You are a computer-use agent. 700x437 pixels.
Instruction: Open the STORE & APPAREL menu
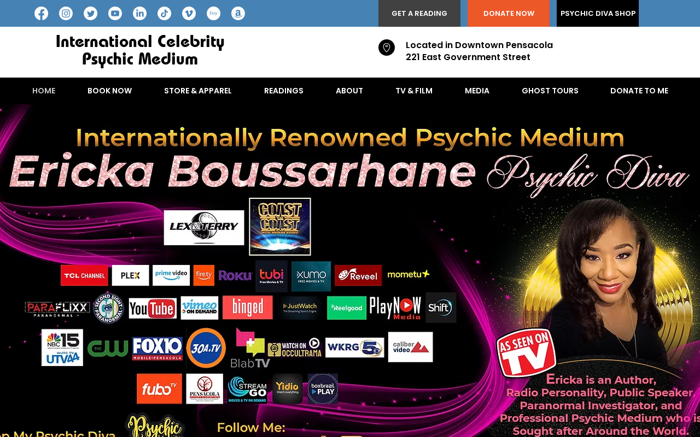(x=198, y=91)
